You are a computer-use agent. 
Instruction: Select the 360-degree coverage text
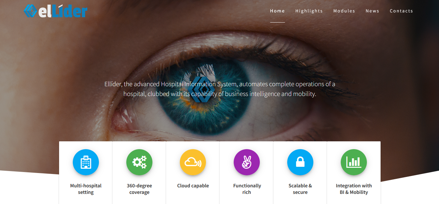coord(139,189)
